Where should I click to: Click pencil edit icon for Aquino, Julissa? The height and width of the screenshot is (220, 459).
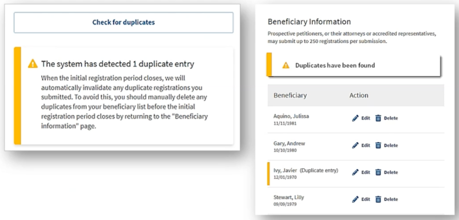(x=355, y=118)
